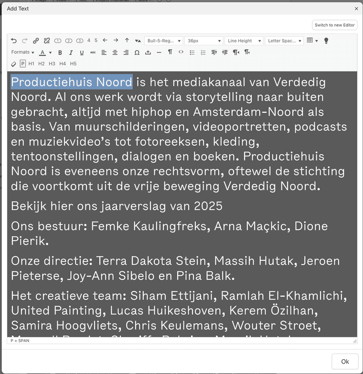Viewport: 363px width, 374px height.
Task: Align text to the right
Action: [126, 53]
